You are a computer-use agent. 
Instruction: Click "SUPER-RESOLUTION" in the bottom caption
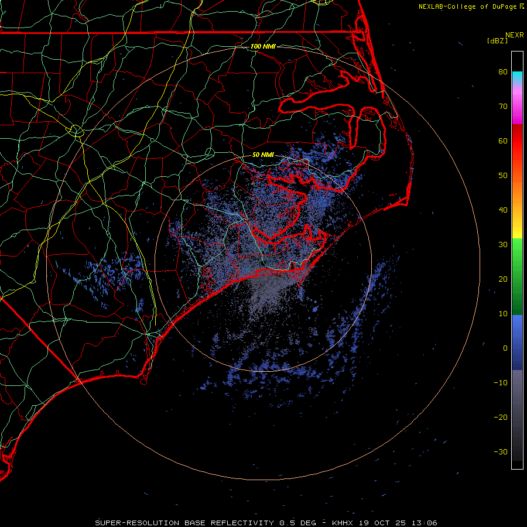click(x=137, y=523)
